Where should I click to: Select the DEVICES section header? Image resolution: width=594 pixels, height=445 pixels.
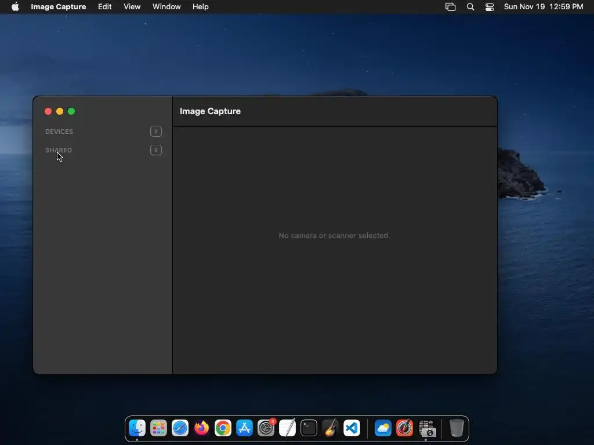(x=59, y=132)
